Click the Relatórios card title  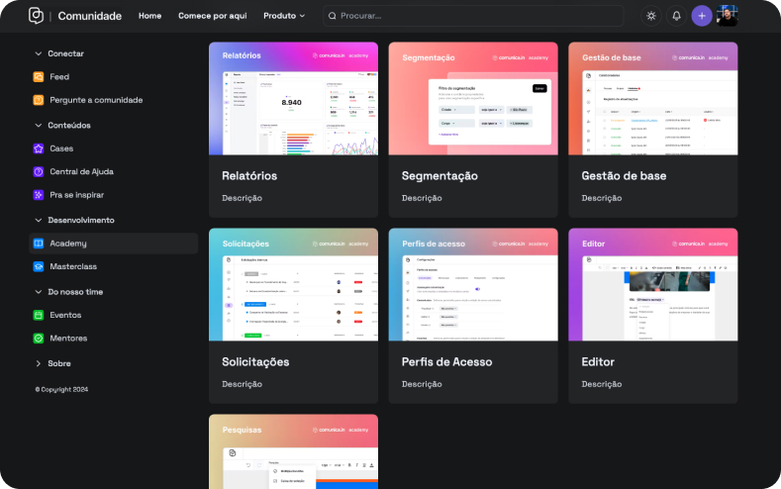249,176
